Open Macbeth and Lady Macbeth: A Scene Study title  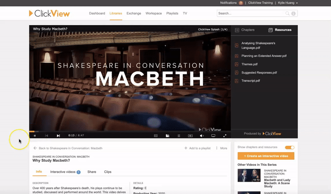pos(277,183)
